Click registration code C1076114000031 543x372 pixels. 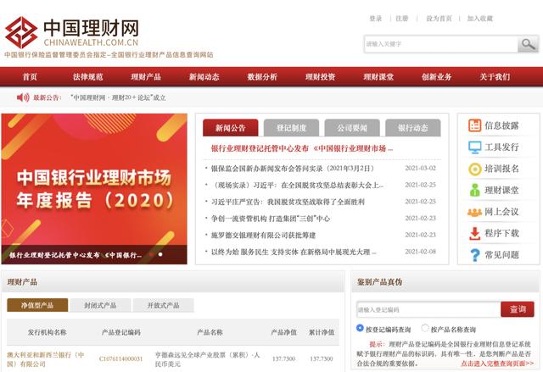[120, 358]
